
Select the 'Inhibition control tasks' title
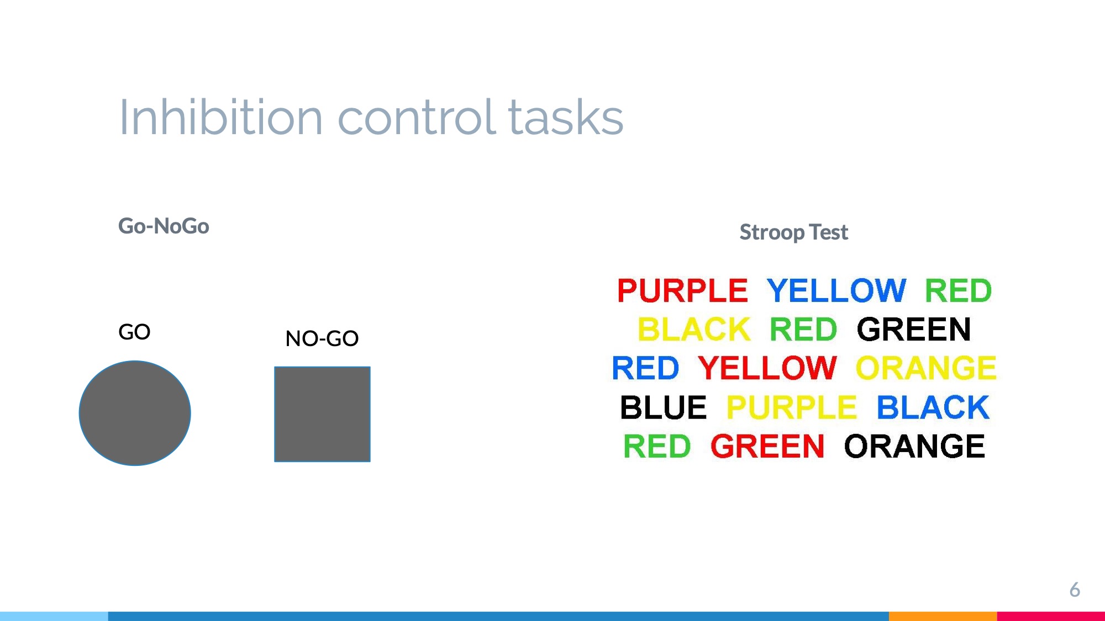pyautogui.click(x=371, y=117)
